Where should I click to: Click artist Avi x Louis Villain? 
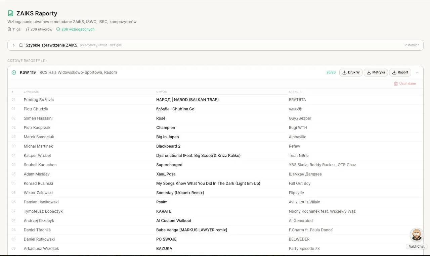pyautogui.click(x=305, y=202)
